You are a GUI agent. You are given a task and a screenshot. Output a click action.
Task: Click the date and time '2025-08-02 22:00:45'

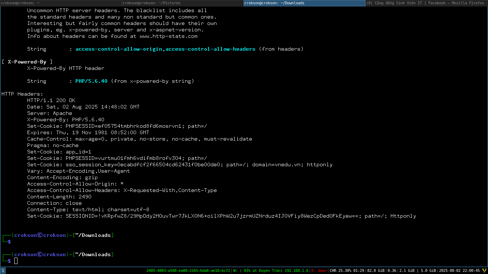pyautogui.click(x=459, y=271)
